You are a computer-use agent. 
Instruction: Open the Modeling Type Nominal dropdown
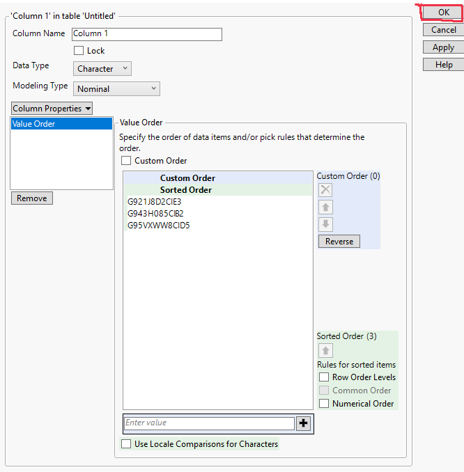coord(116,89)
